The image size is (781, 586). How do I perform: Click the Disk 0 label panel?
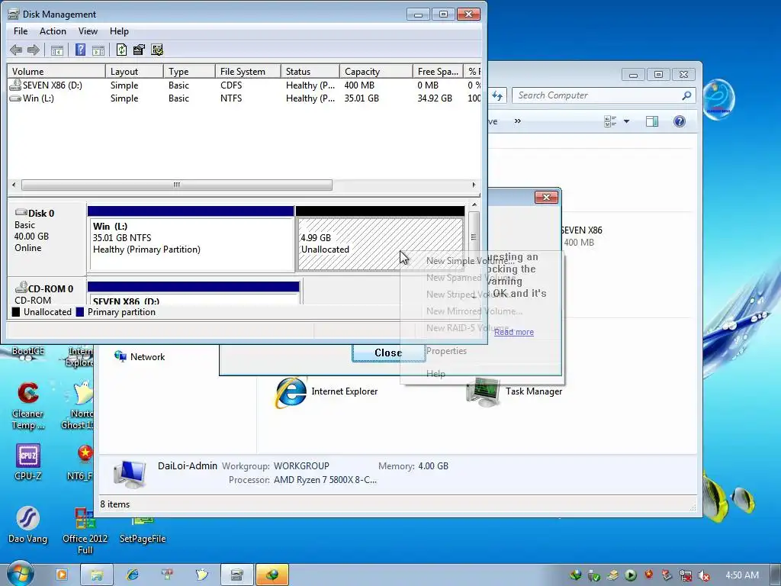47,237
